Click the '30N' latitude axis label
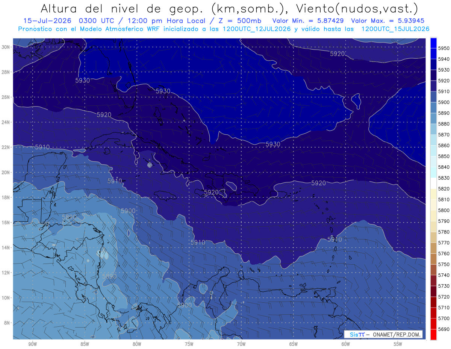The width and height of the screenshot is (451, 349). (x=6, y=47)
